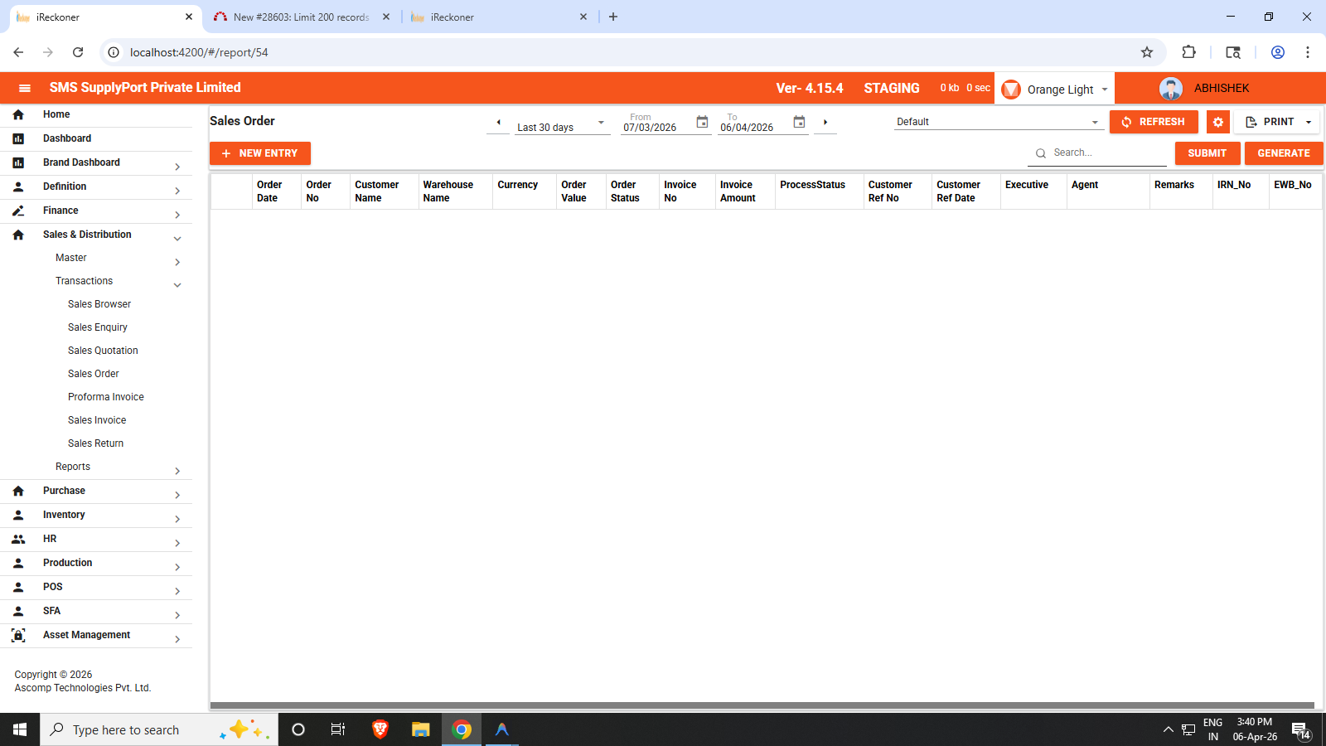
Task: Expand the PRINT options arrow
Action: coord(1309,122)
